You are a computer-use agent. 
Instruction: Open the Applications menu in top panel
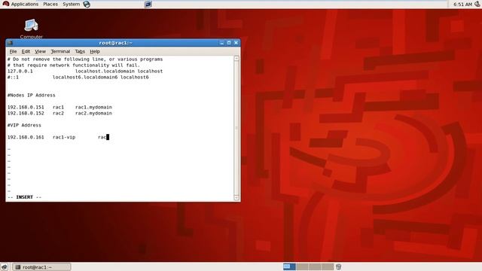[20, 4]
